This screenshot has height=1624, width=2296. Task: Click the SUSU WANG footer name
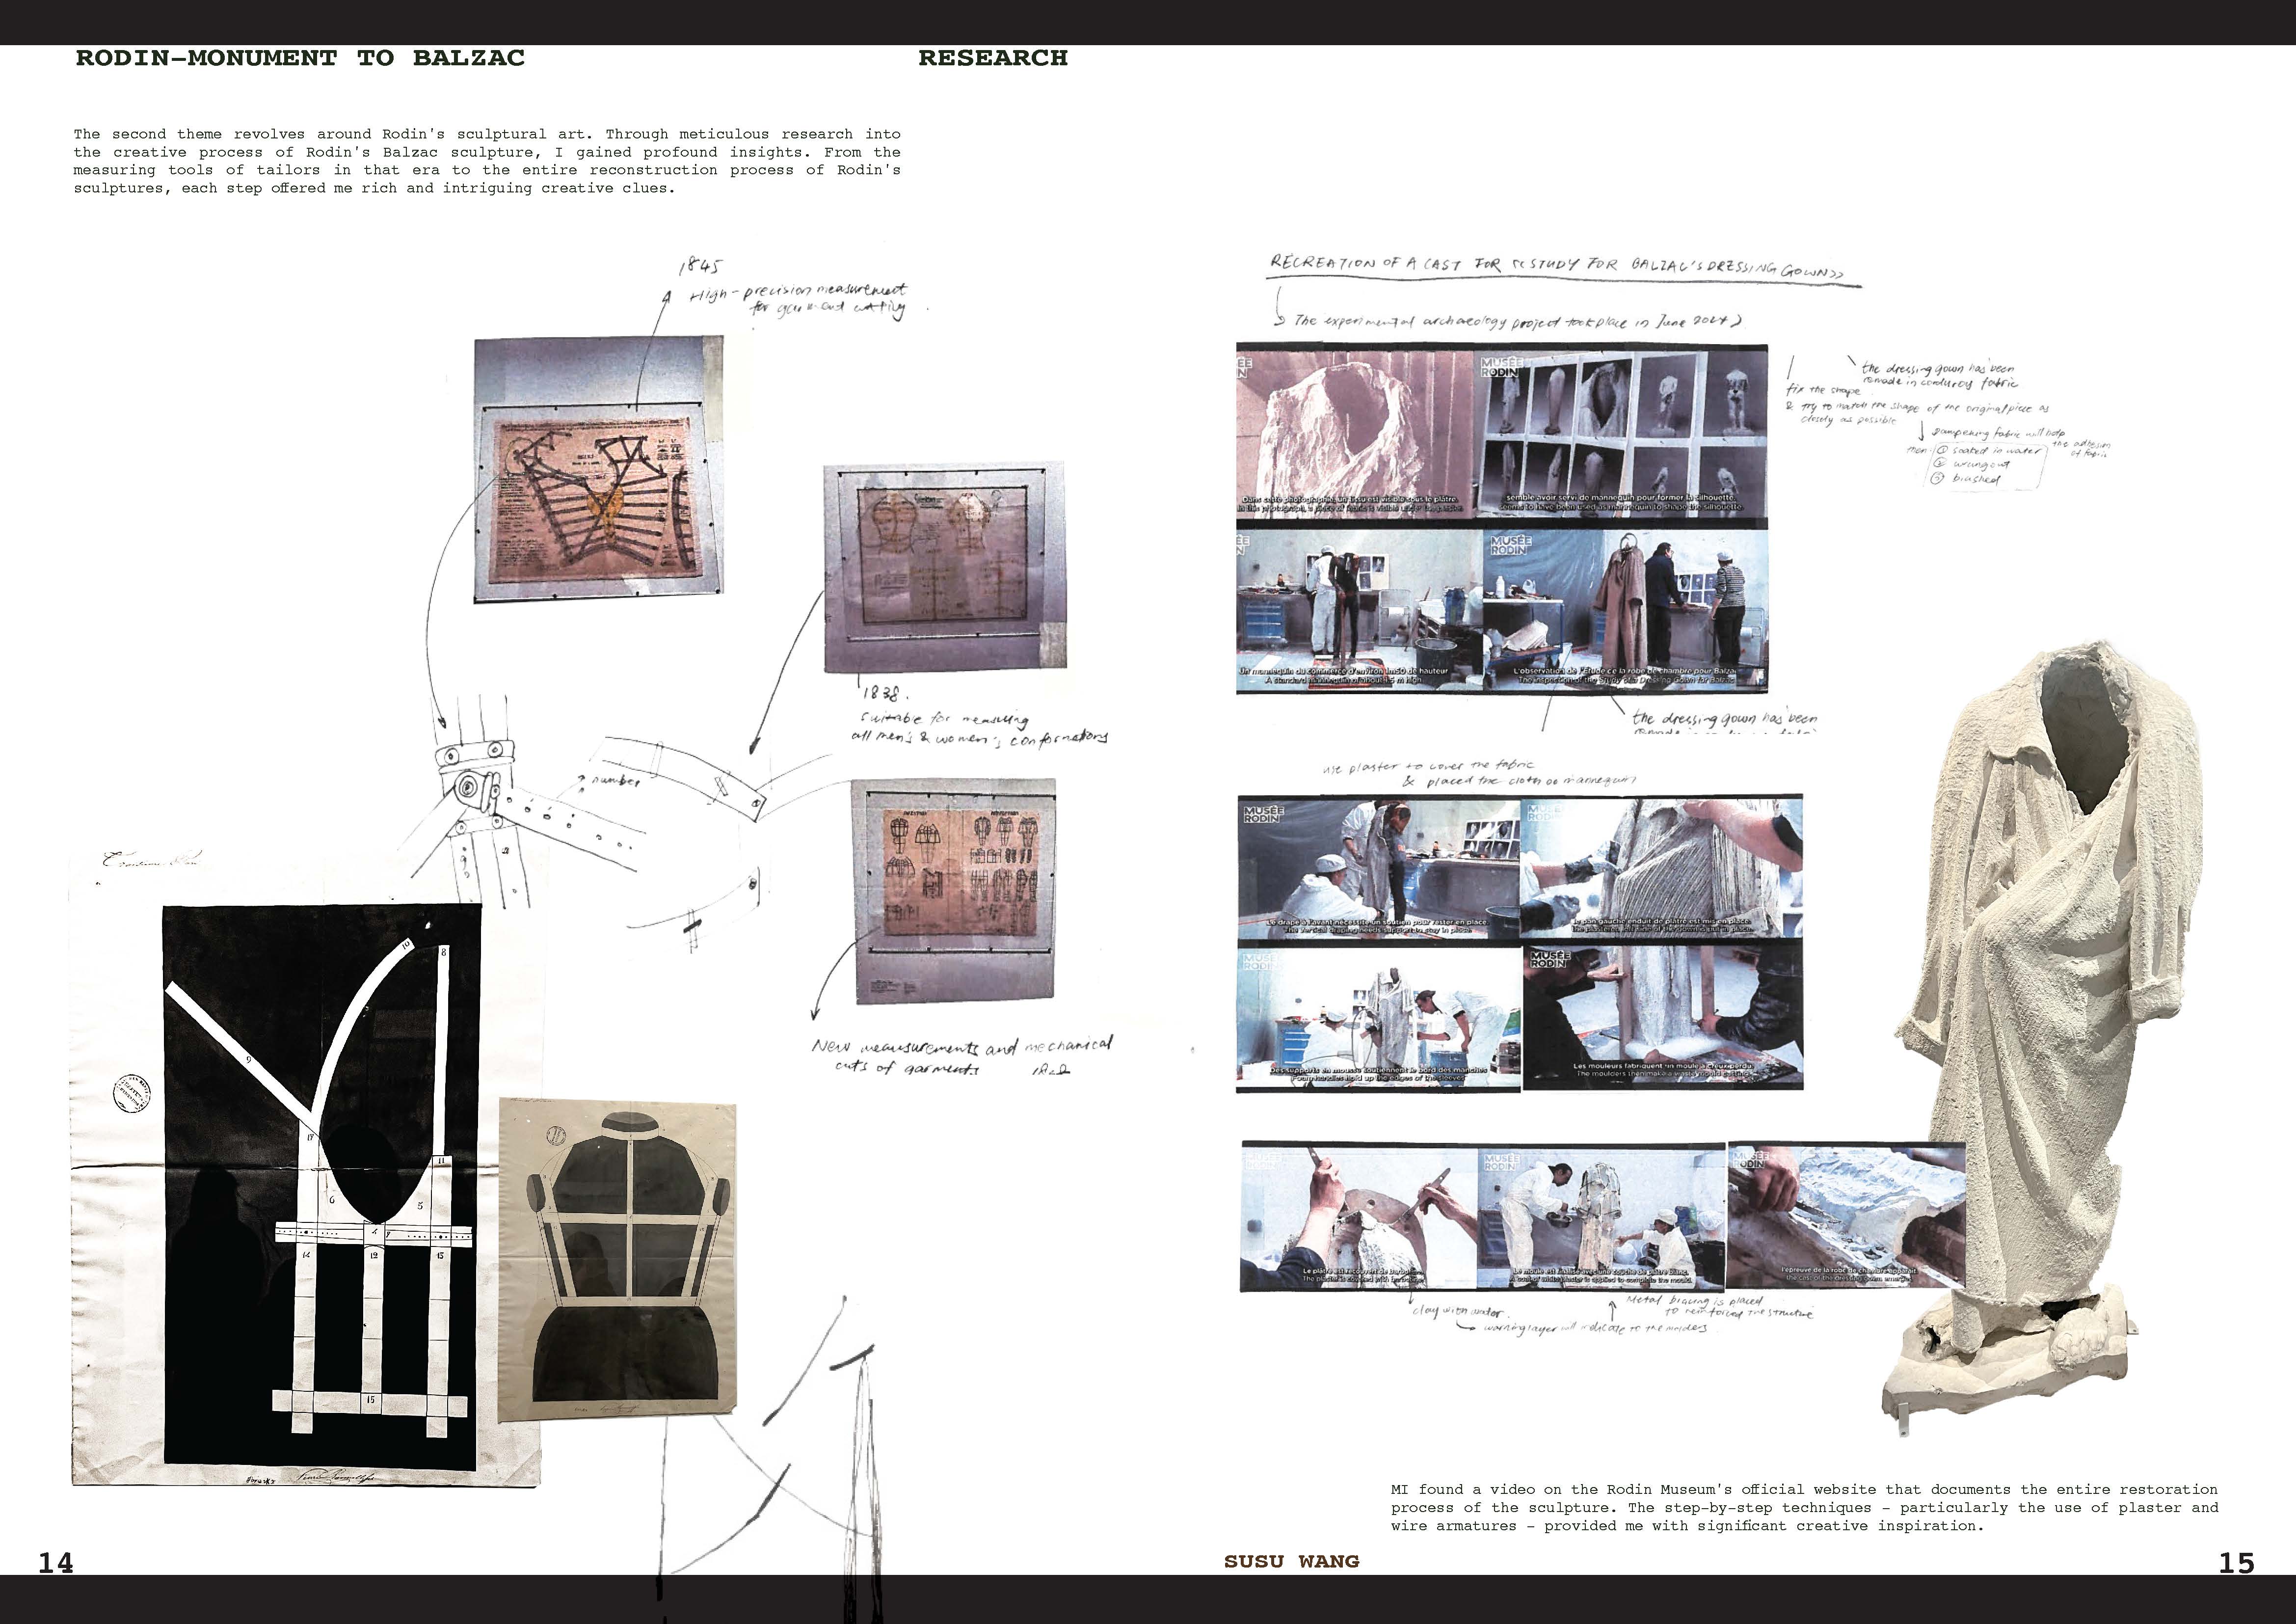click(x=1291, y=1561)
